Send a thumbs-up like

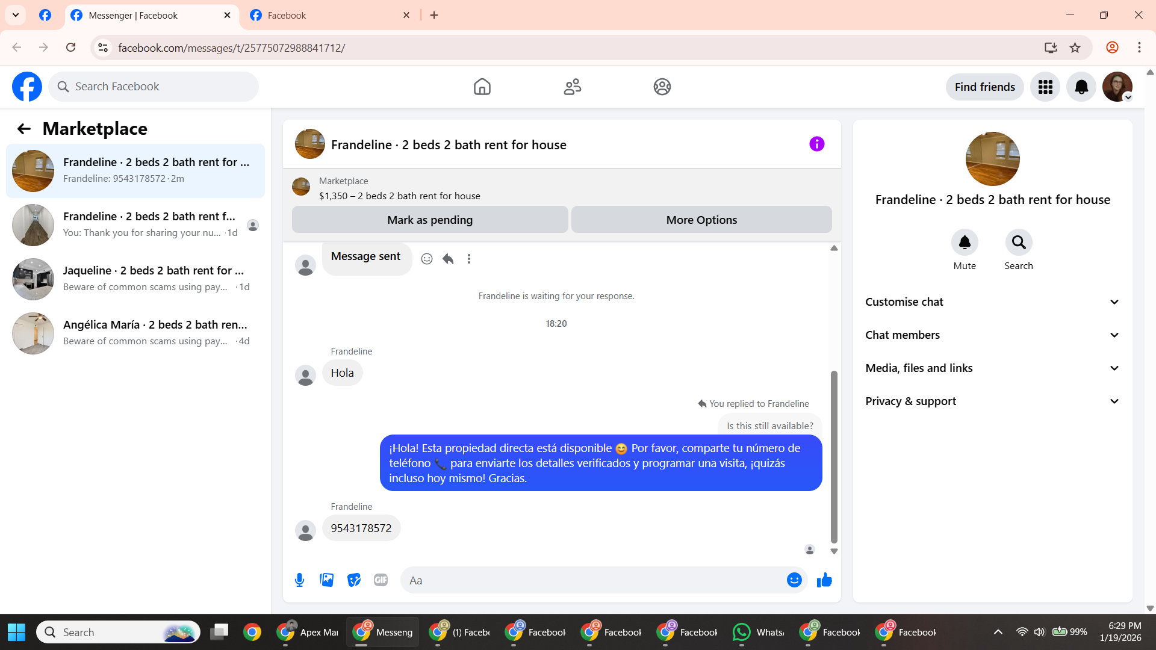824,580
